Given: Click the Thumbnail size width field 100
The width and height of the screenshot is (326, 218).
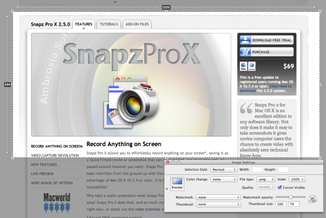Looking at the screenshot, I should click(x=281, y=204).
